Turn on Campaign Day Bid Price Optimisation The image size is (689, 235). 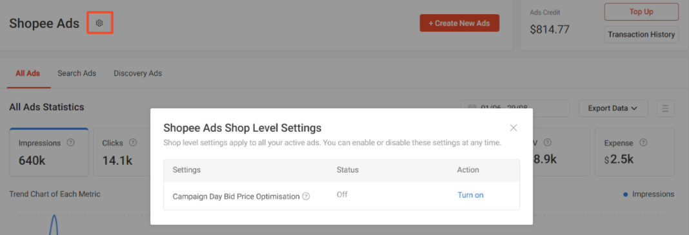pos(470,195)
